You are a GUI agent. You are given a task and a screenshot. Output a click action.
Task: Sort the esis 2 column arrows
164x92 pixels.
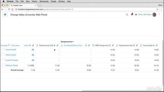(x=30, y=45)
